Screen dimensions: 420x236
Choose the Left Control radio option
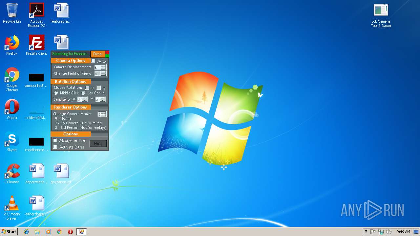click(x=83, y=93)
